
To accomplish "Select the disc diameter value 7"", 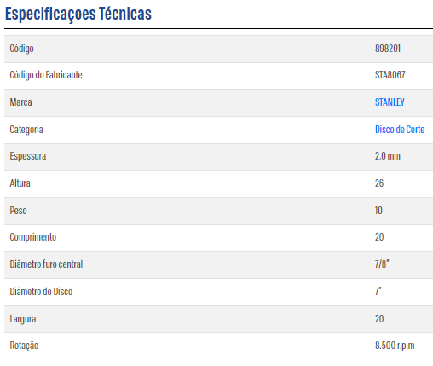I will coord(378,292).
